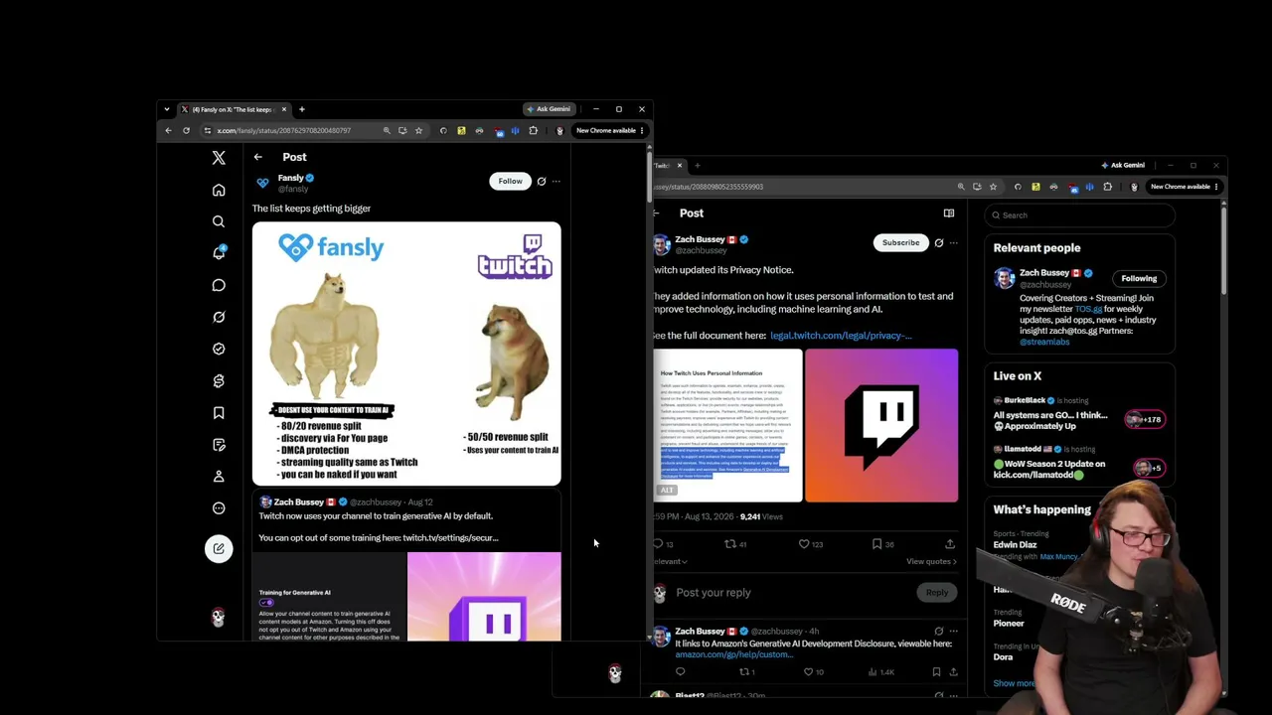The height and width of the screenshot is (715, 1272).
Task: Open the amazon.com help link in reply
Action: pyautogui.click(x=733, y=654)
